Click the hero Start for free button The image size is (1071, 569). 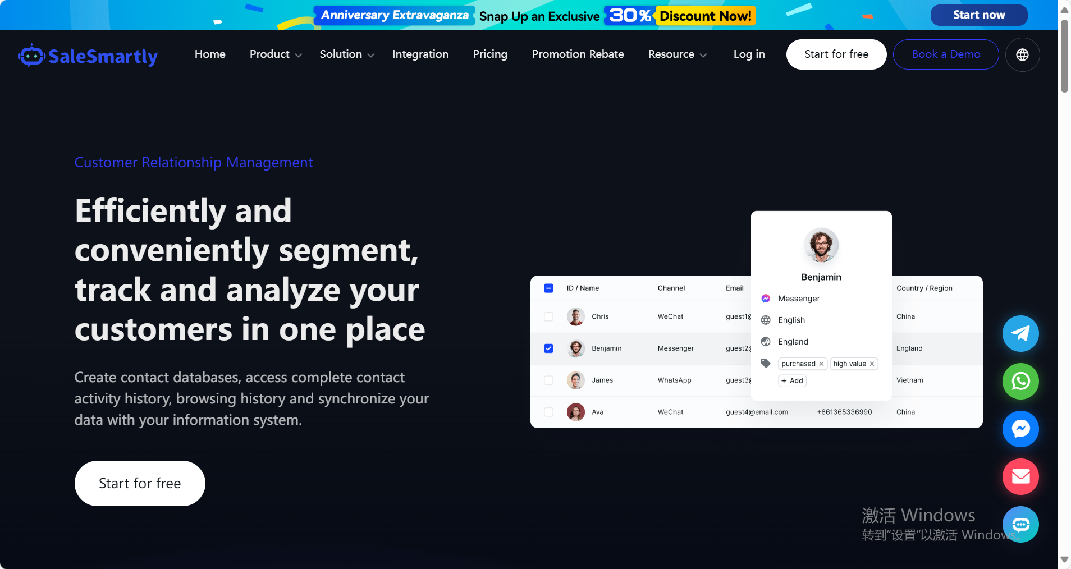pyautogui.click(x=140, y=484)
